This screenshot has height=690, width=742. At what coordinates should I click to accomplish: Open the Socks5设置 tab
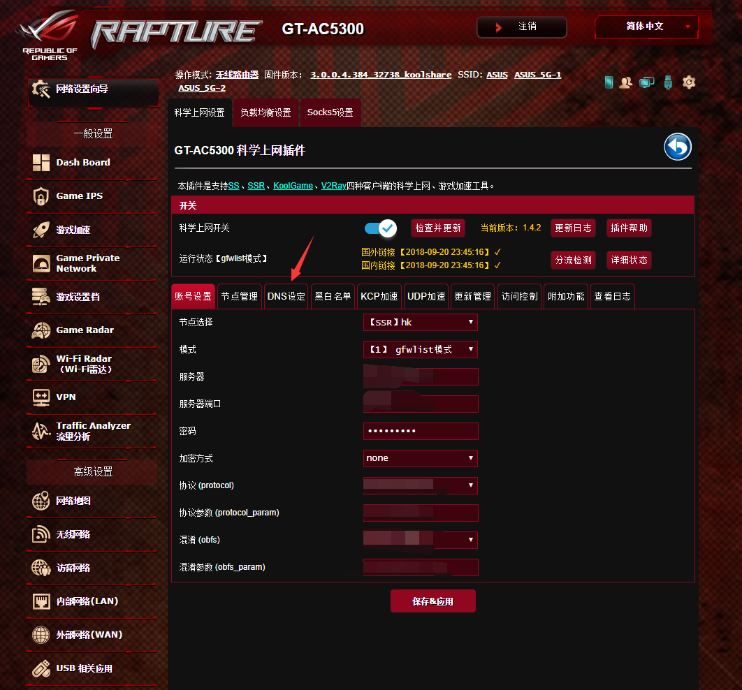click(330, 112)
